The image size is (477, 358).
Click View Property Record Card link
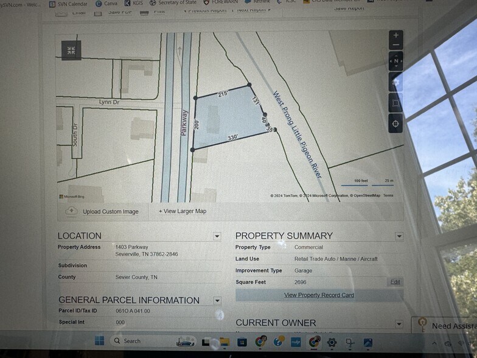[x=319, y=295]
